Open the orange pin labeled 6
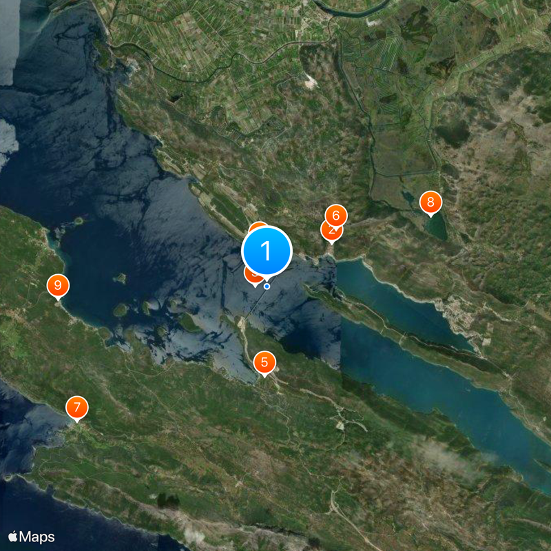 point(336,216)
